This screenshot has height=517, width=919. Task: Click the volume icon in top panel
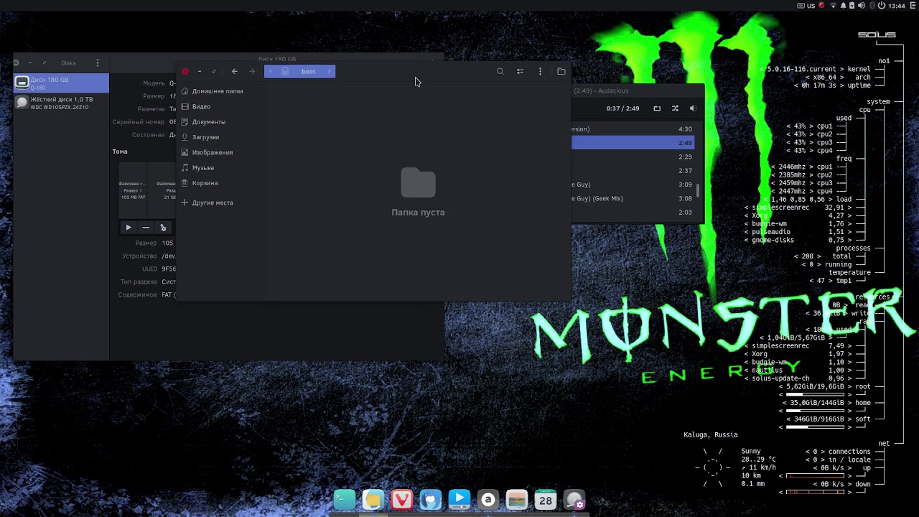pyautogui.click(x=862, y=6)
